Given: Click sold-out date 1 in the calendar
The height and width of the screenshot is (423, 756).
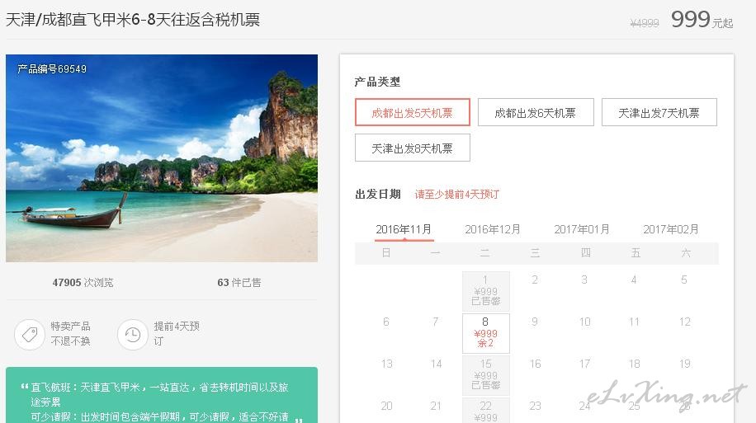Looking at the screenshot, I should click(485, 291).
